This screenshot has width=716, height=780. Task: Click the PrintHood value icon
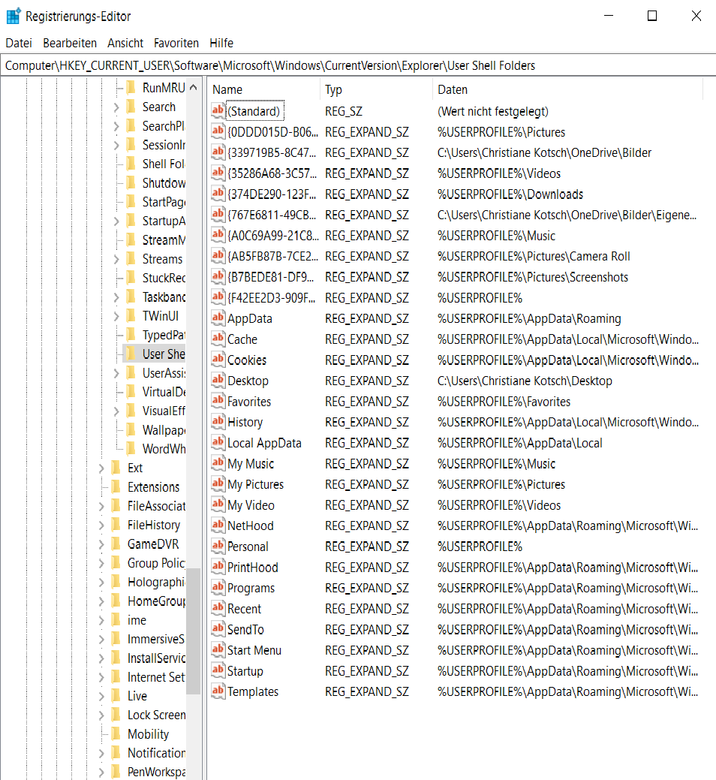coord(218,567)
